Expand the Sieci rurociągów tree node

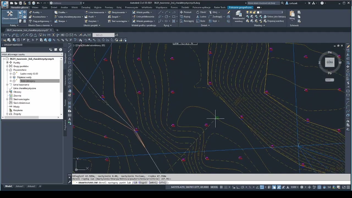click(7, 99)
